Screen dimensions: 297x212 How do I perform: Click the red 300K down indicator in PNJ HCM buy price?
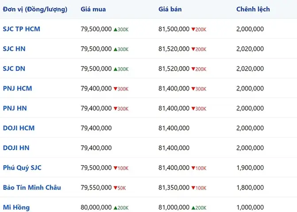[x=121, y=89]
